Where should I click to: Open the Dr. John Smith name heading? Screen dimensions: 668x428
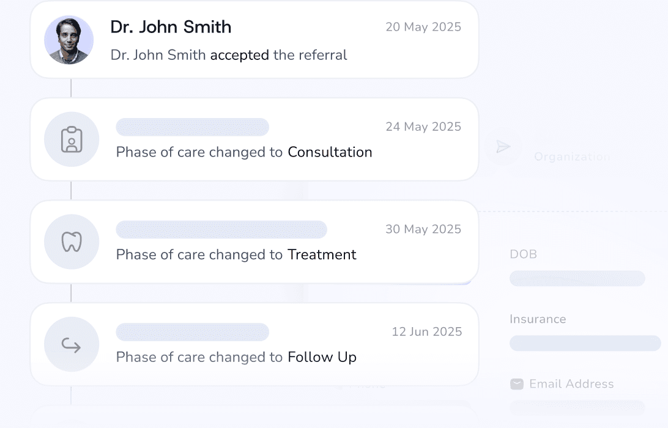[171, 27]
